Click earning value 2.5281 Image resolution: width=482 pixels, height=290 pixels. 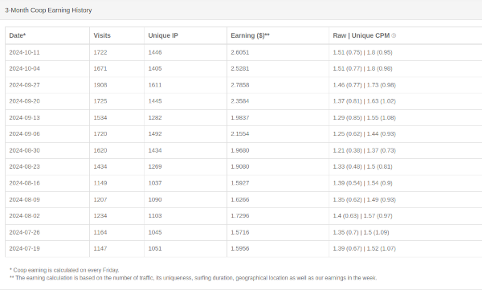[240, 68]
